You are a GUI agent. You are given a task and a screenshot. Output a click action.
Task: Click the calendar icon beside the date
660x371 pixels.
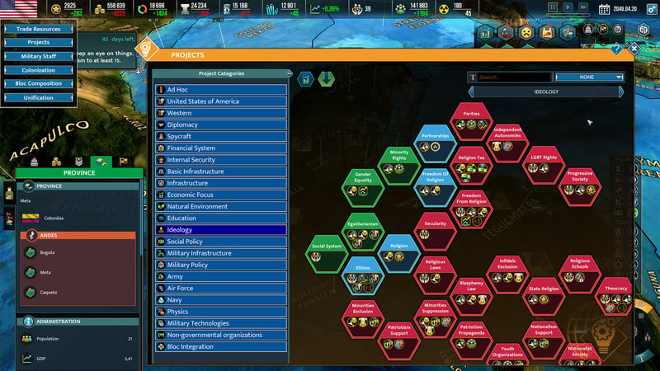(x=604, y=9)
